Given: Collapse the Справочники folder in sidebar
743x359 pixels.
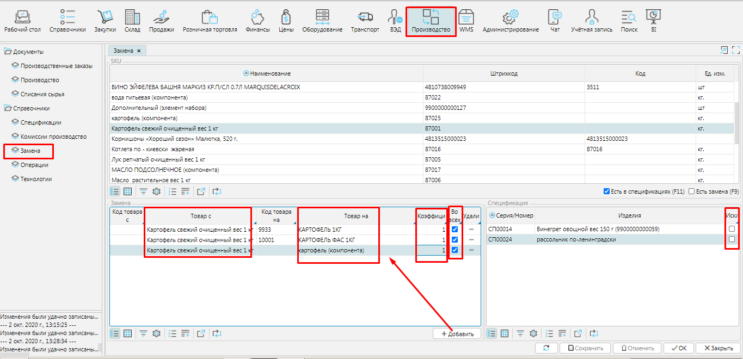Looking at the screenshot, I should click(8, 108).
